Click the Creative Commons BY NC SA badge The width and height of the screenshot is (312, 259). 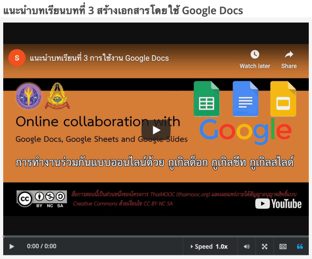(42, 199)
